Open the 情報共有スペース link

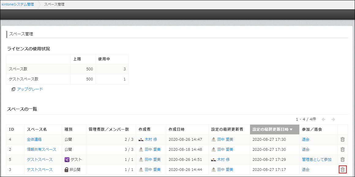point(42,149)
